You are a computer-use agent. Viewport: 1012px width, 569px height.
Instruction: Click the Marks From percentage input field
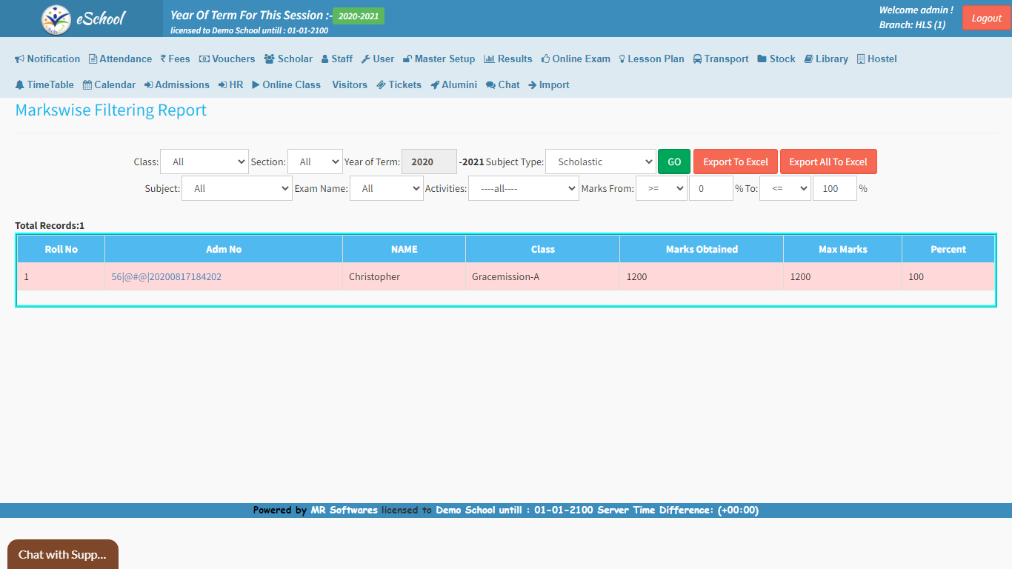[x=710, y=188]
